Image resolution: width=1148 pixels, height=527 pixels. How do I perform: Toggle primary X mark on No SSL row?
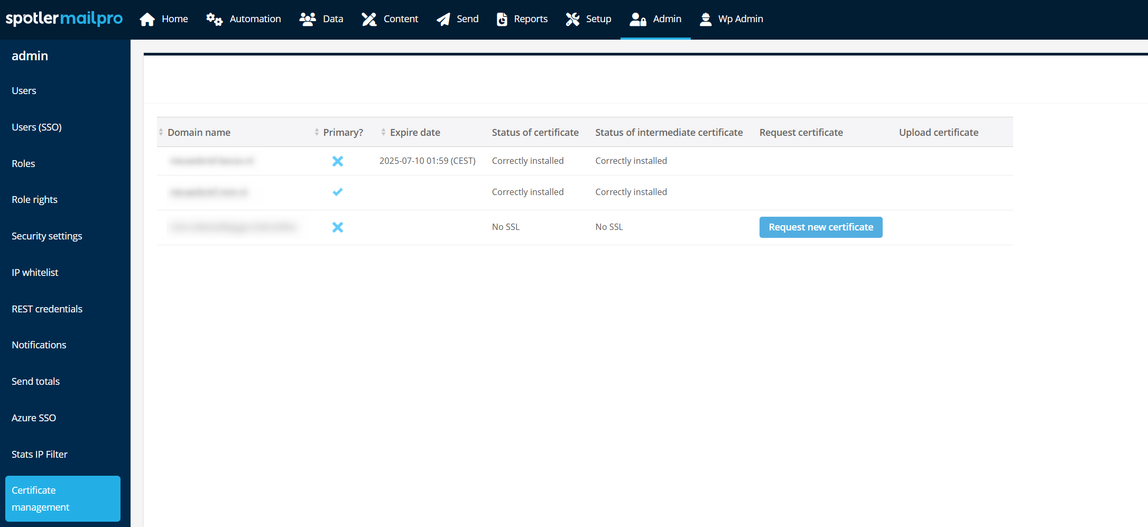tap(337, 227)
